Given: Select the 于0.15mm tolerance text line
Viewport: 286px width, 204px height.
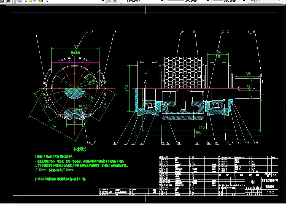Looking at the screenshot, I should click(55, 170).
